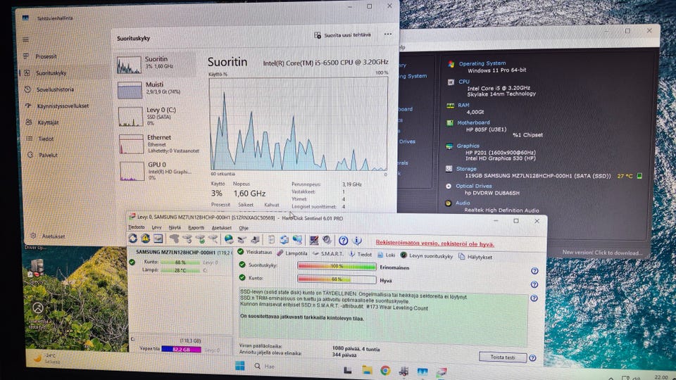Open the Windows Start button on taskbar
Viewport: 676px width, 380px height.
click(240, 366)
